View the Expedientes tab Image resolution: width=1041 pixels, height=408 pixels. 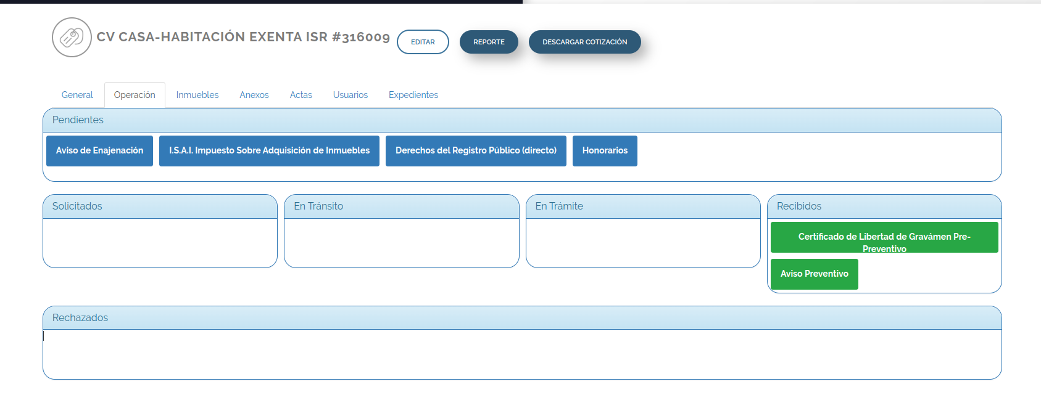tap(413, 95)
